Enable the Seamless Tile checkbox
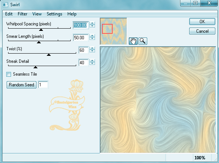Screen dimensions: 219x163 coord(8,74)
